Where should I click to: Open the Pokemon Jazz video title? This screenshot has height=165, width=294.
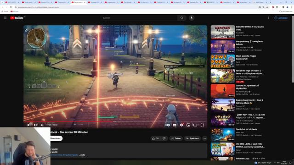[250, 159]
